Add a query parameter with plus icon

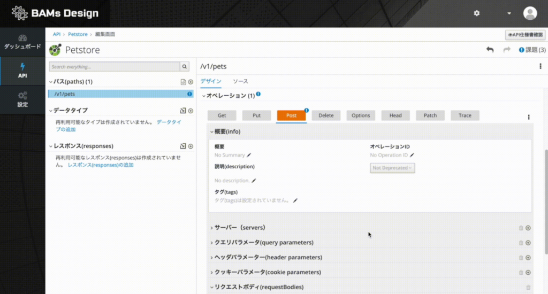tap(528, 243)
